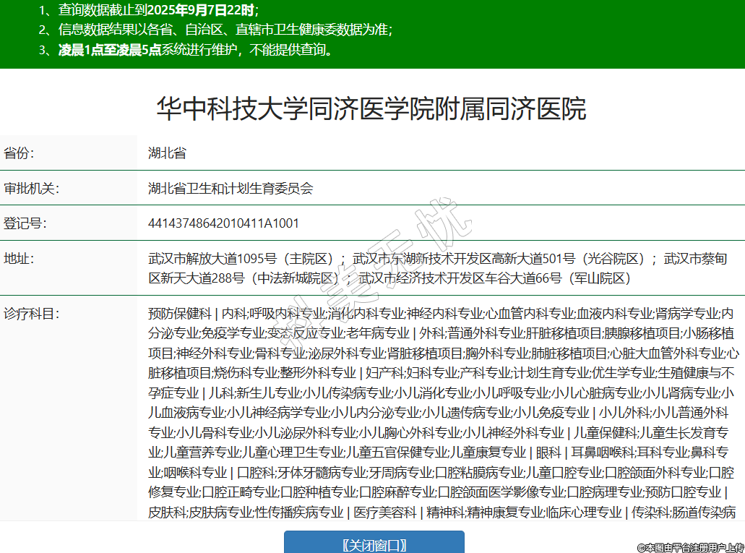Select the 诊疗科目 row label
Screen dimensions: 745x553
click(x=31, y=314)
